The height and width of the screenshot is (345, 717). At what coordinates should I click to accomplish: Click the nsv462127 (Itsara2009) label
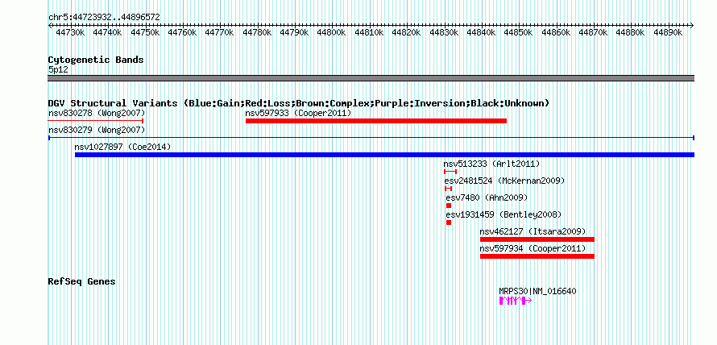pos(533,231)
